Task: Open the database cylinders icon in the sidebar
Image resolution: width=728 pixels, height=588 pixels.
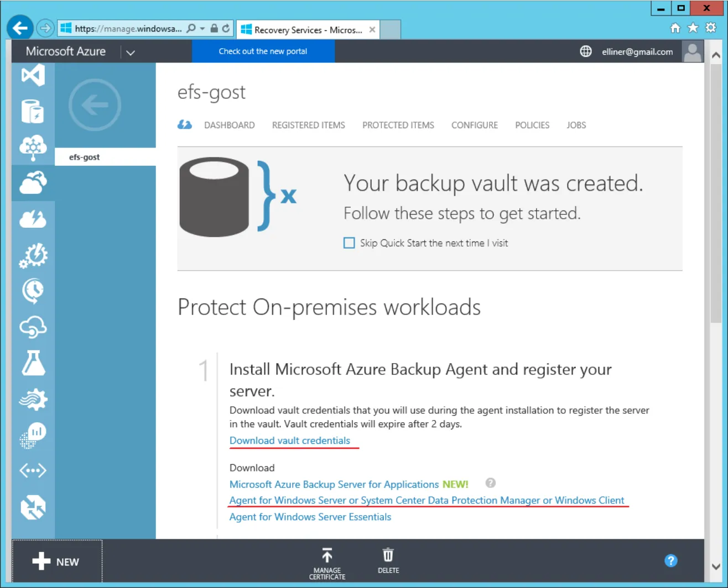Action: pos(33,111)
